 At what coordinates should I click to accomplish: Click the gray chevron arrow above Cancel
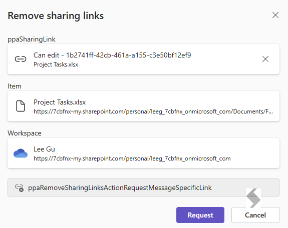[x=253, y=198]
